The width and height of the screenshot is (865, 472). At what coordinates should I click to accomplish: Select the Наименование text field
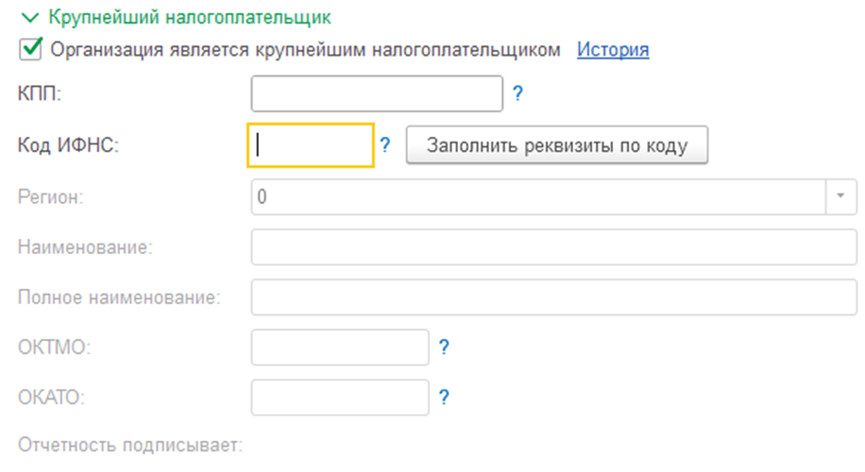[x=553, y=247]
